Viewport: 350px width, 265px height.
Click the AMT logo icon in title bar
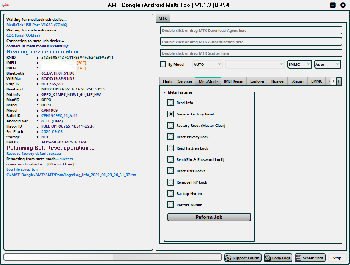6,5
